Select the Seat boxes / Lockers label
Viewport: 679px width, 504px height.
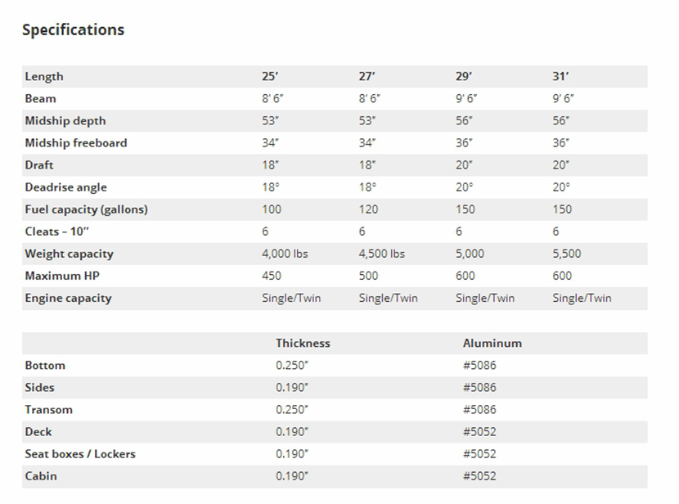tap(80, 454)
